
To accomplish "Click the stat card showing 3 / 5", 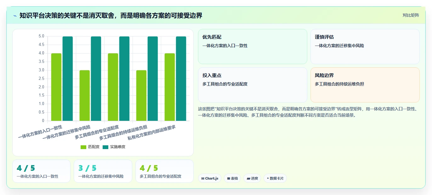I will point(103,171).
